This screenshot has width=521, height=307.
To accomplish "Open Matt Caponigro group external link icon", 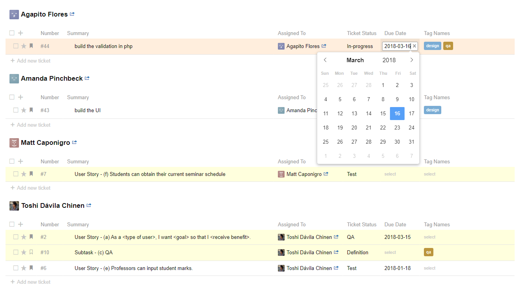I will point(75,142).
